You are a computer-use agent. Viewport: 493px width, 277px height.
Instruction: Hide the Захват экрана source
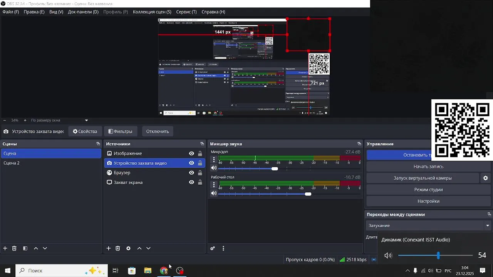[x=191, y=182]
